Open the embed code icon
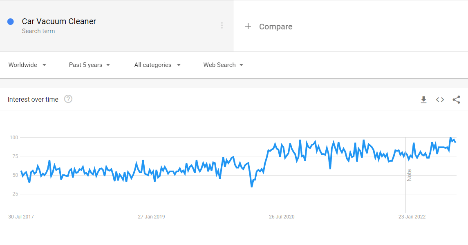Screen dimensions: 468x245 (440, 100)
